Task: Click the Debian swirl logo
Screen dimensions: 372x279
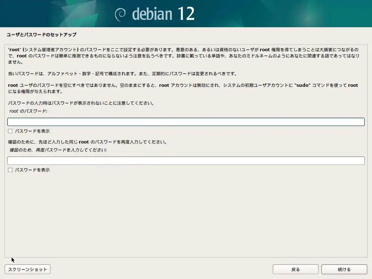Action: 120,15
